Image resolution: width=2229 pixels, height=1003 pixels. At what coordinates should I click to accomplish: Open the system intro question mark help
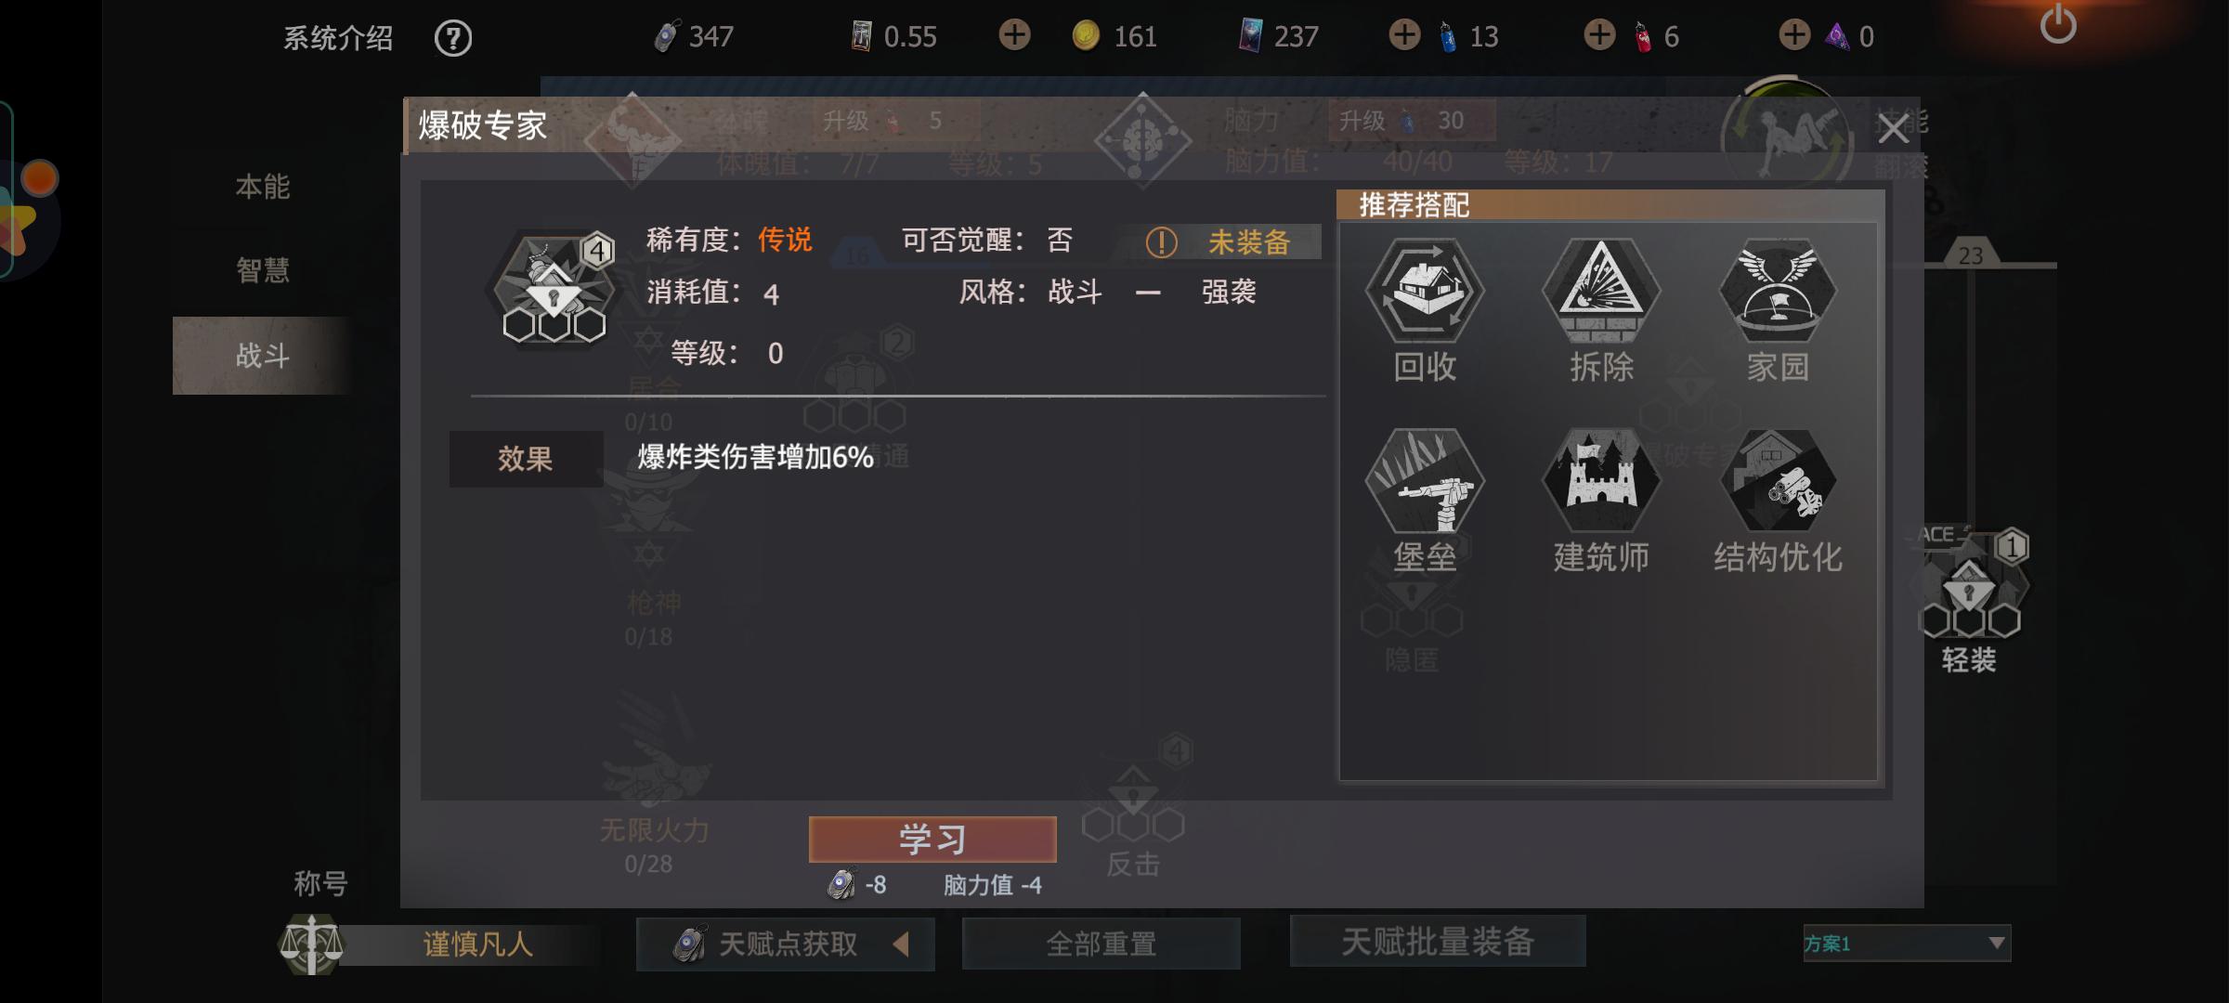(453, 38)
